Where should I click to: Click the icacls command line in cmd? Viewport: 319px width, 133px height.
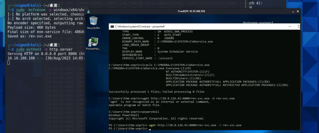(x=159, y=65)
